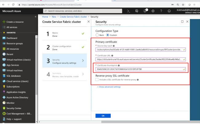Show info for Certificate URL
This screenshot has height=124, width=200.
[112, 56]
